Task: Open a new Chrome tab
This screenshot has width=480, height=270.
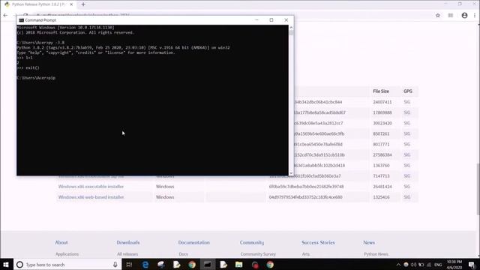Action: (83, 4)
